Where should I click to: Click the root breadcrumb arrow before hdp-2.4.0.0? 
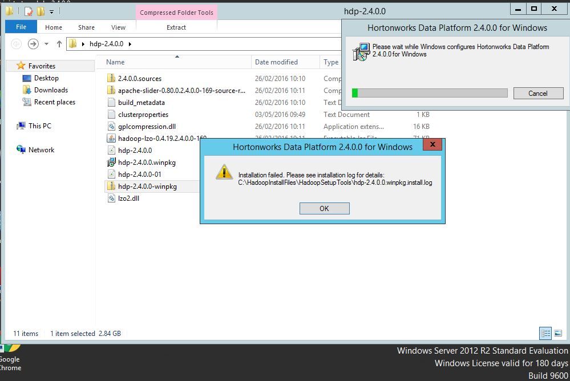pos(83,44)
